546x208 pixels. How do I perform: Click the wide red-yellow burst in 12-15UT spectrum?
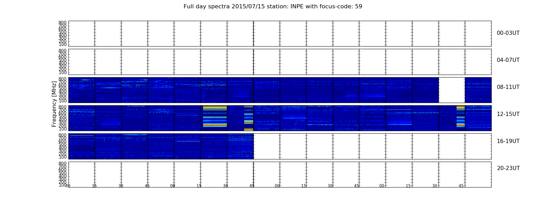pos(215,116)
